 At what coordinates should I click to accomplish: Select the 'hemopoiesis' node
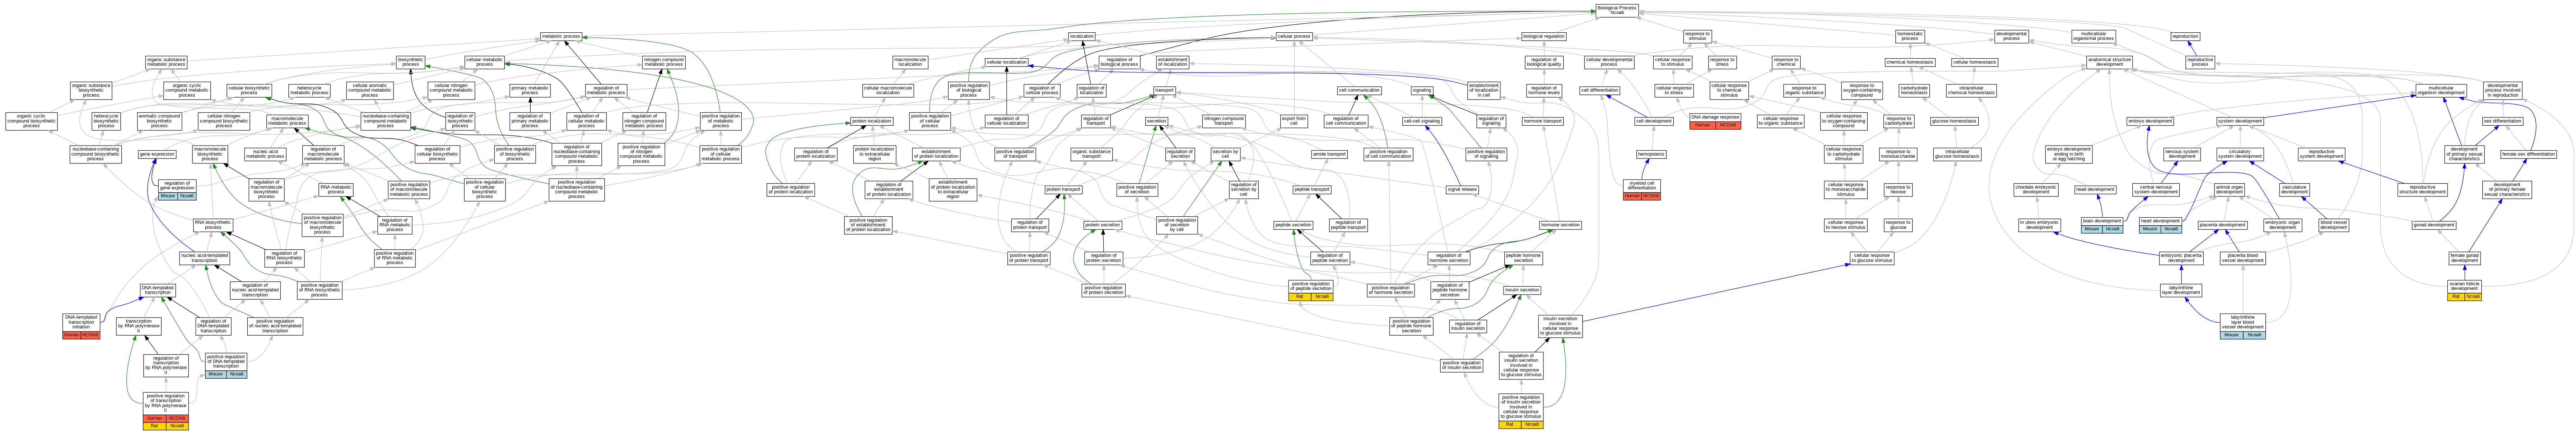point(1651,154)
